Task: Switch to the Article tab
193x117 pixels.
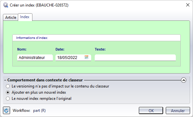Action: [x=11, y=18]
